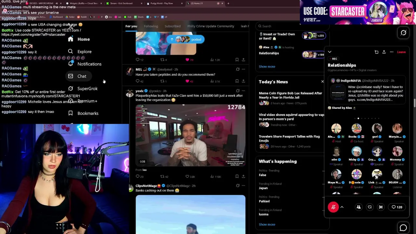
Task: Switch to the Subscribed timeline tab
Action: click(173, 26)
